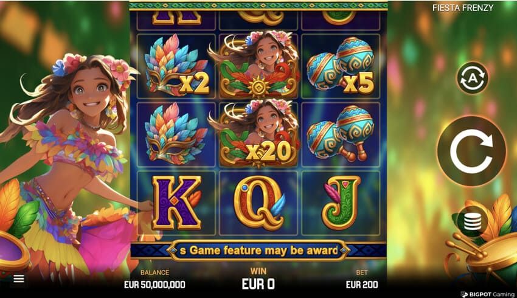Screen dimensions: 517x298
Task: Toggle the autoplay button with letter A
Action: pos(473,78)
